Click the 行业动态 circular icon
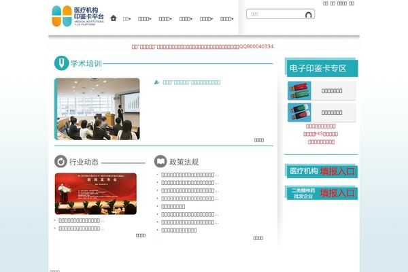 (61, 162)
